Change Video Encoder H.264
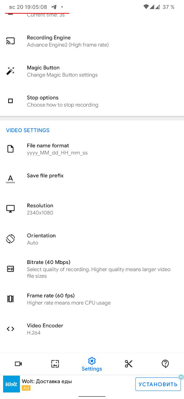This screenshot has width=184, height=399. tap(92, 329)
